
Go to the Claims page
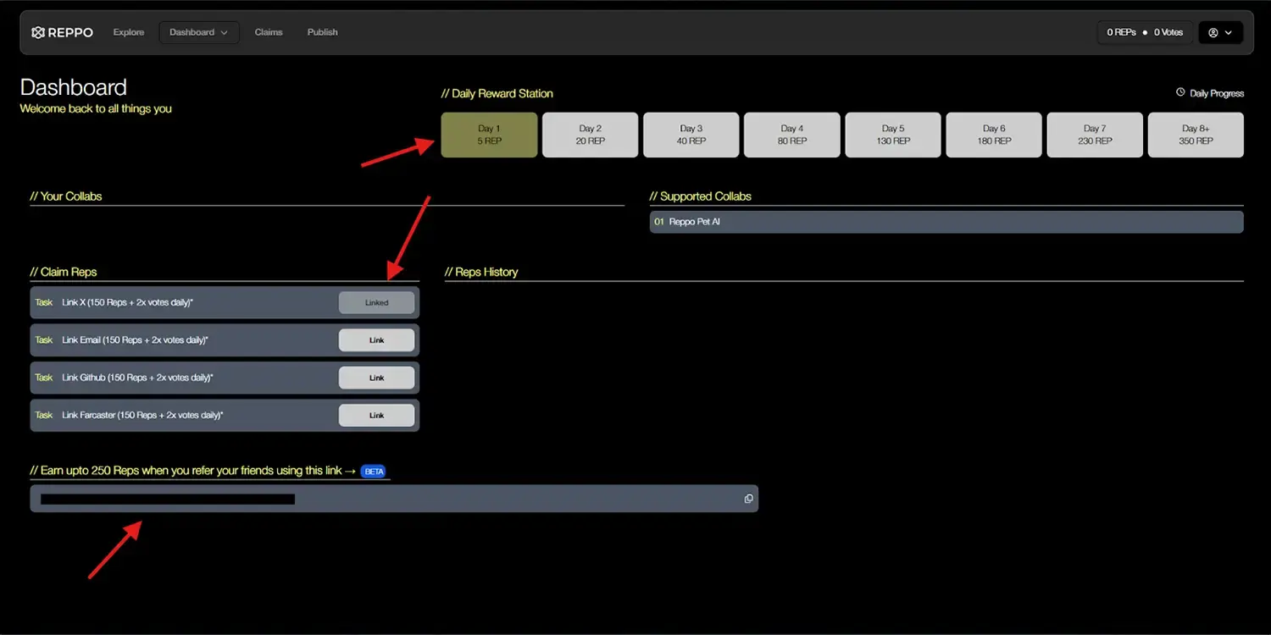(269, 32)
